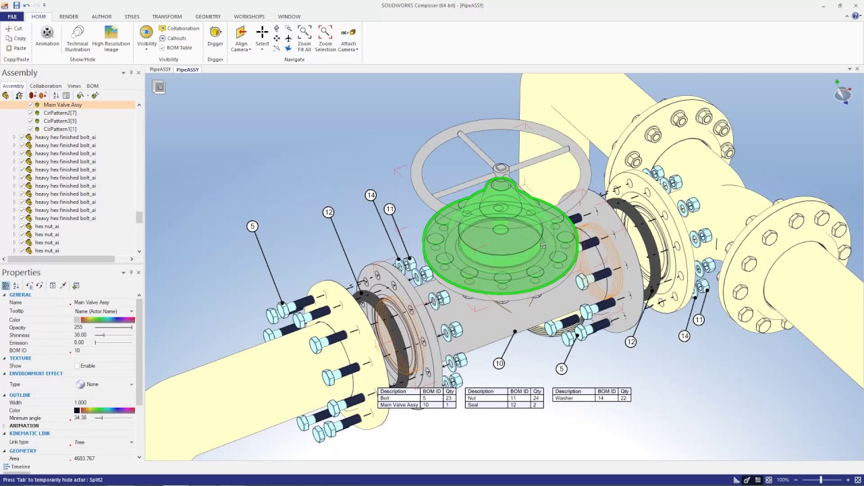
Task: Toggle visibility checkbox for CirPattern2[7]
Action: 30,113
